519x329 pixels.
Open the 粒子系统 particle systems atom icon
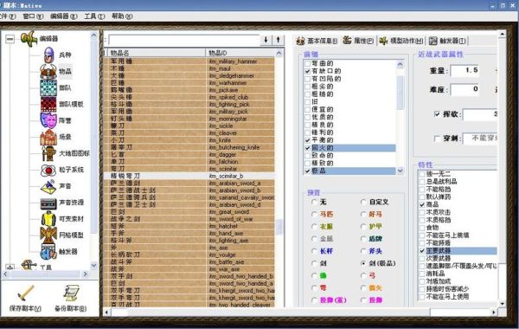click(x=48, y=170)
